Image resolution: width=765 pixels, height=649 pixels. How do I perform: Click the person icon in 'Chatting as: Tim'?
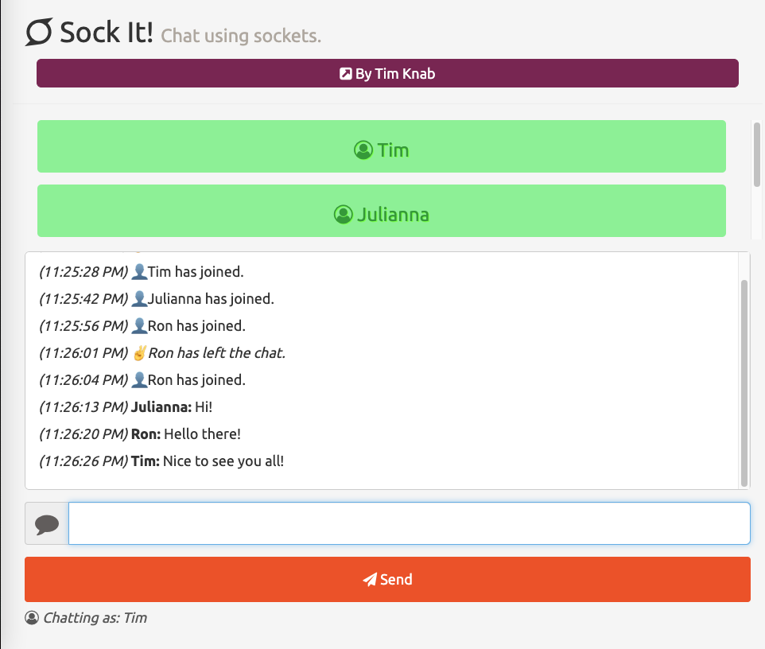tap(31, 617)
